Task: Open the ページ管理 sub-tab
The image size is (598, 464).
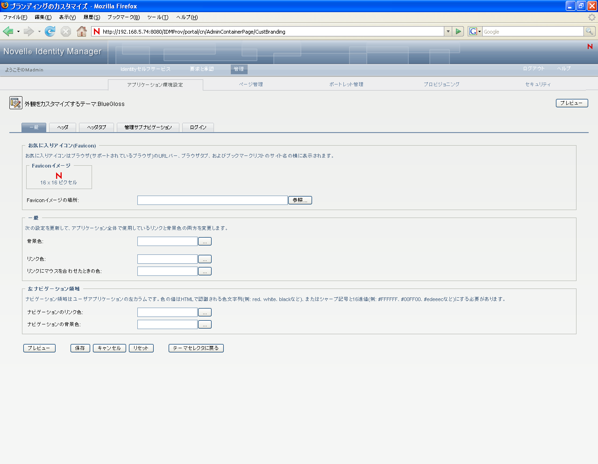Action: pyautogui.click(x=251, y=84)
